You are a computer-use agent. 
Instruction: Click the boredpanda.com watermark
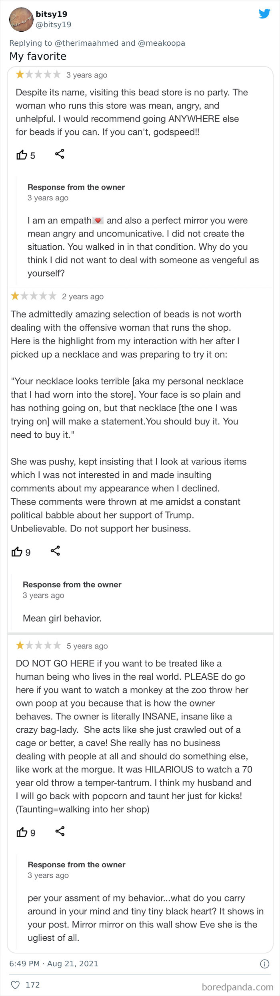(238, 986)
